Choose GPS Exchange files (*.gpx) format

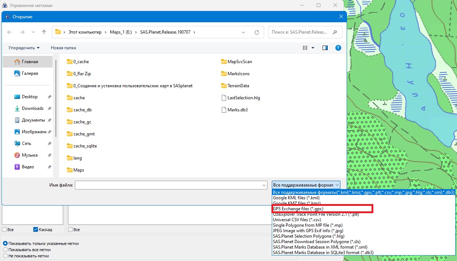click(x=298, y=209)
